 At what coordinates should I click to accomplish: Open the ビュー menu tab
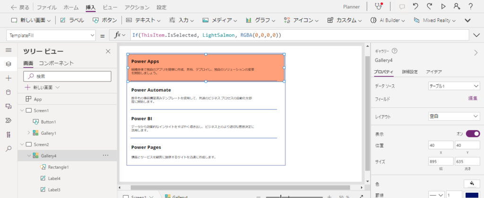[110, 8]
